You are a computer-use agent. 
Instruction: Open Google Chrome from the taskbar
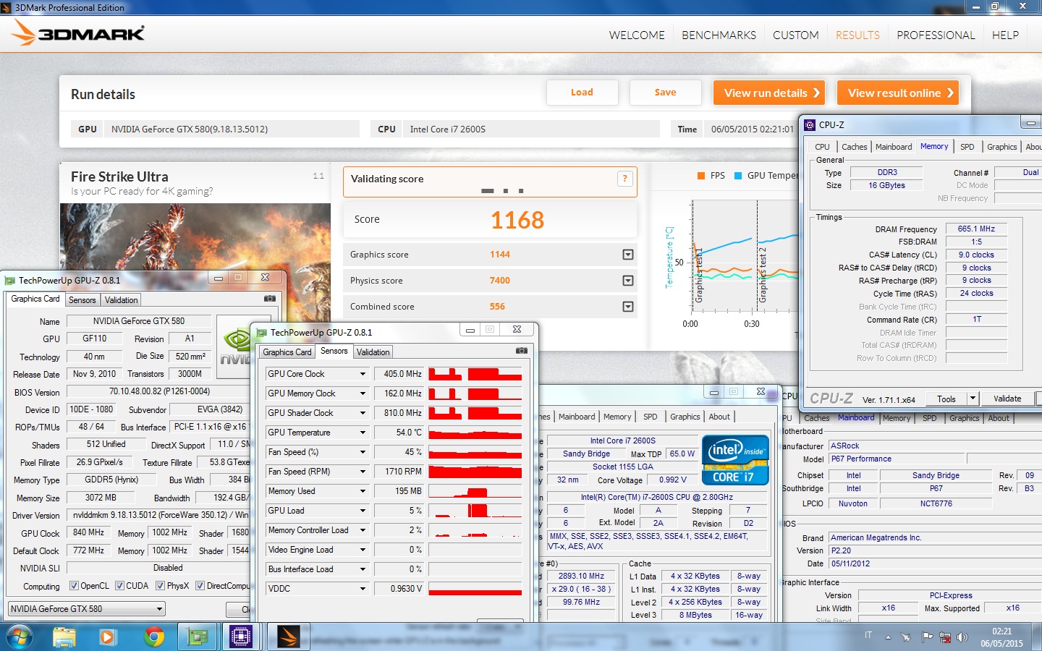(153, 637)
